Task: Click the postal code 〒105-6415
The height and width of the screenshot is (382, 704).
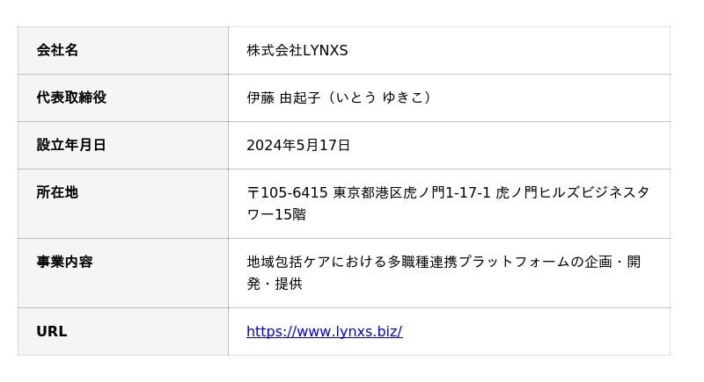Action: point(288,192)
